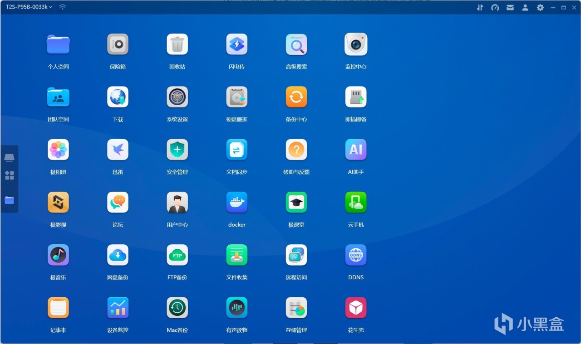Image resolution: width=581 pixels, height=344 pixels.
Task: Launch the AI助手 assistant
Action: (356, 150)
